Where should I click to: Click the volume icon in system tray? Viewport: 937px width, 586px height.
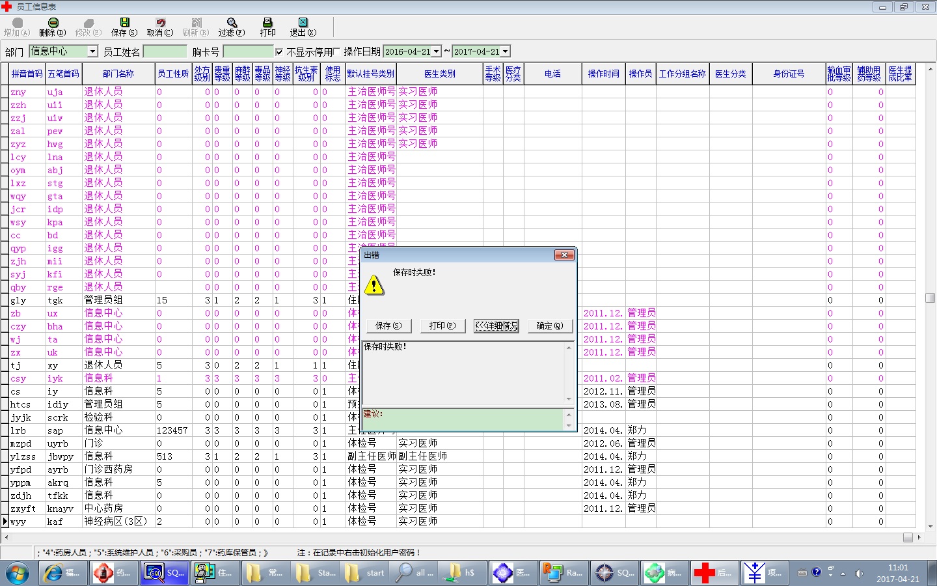859,573
